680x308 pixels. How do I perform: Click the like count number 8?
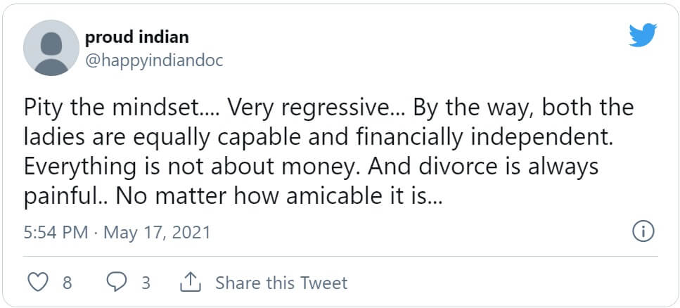67,283
